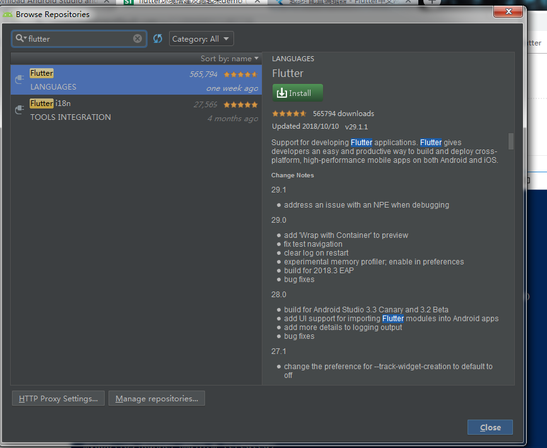
Task: Open a new browser tab
Action: click(432, 2)
